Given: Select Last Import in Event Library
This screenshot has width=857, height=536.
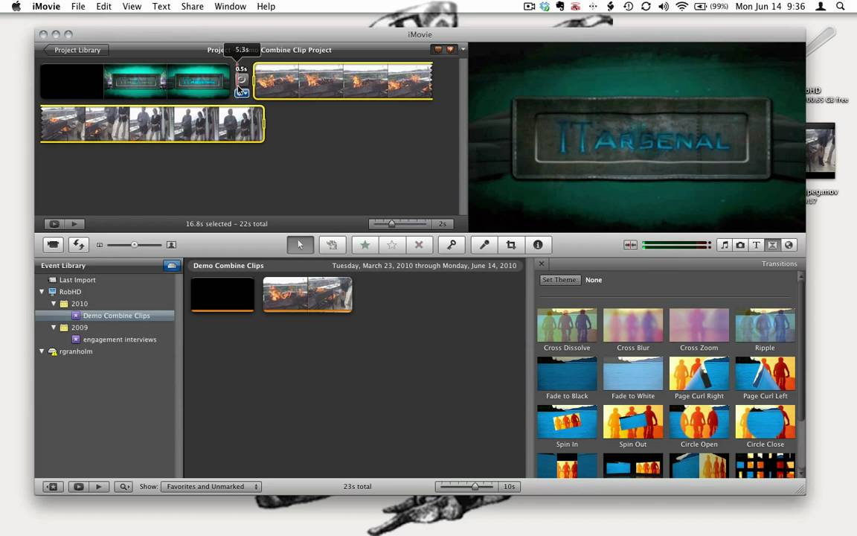Looking at the screenshot, I should click(x=77, y=279).
